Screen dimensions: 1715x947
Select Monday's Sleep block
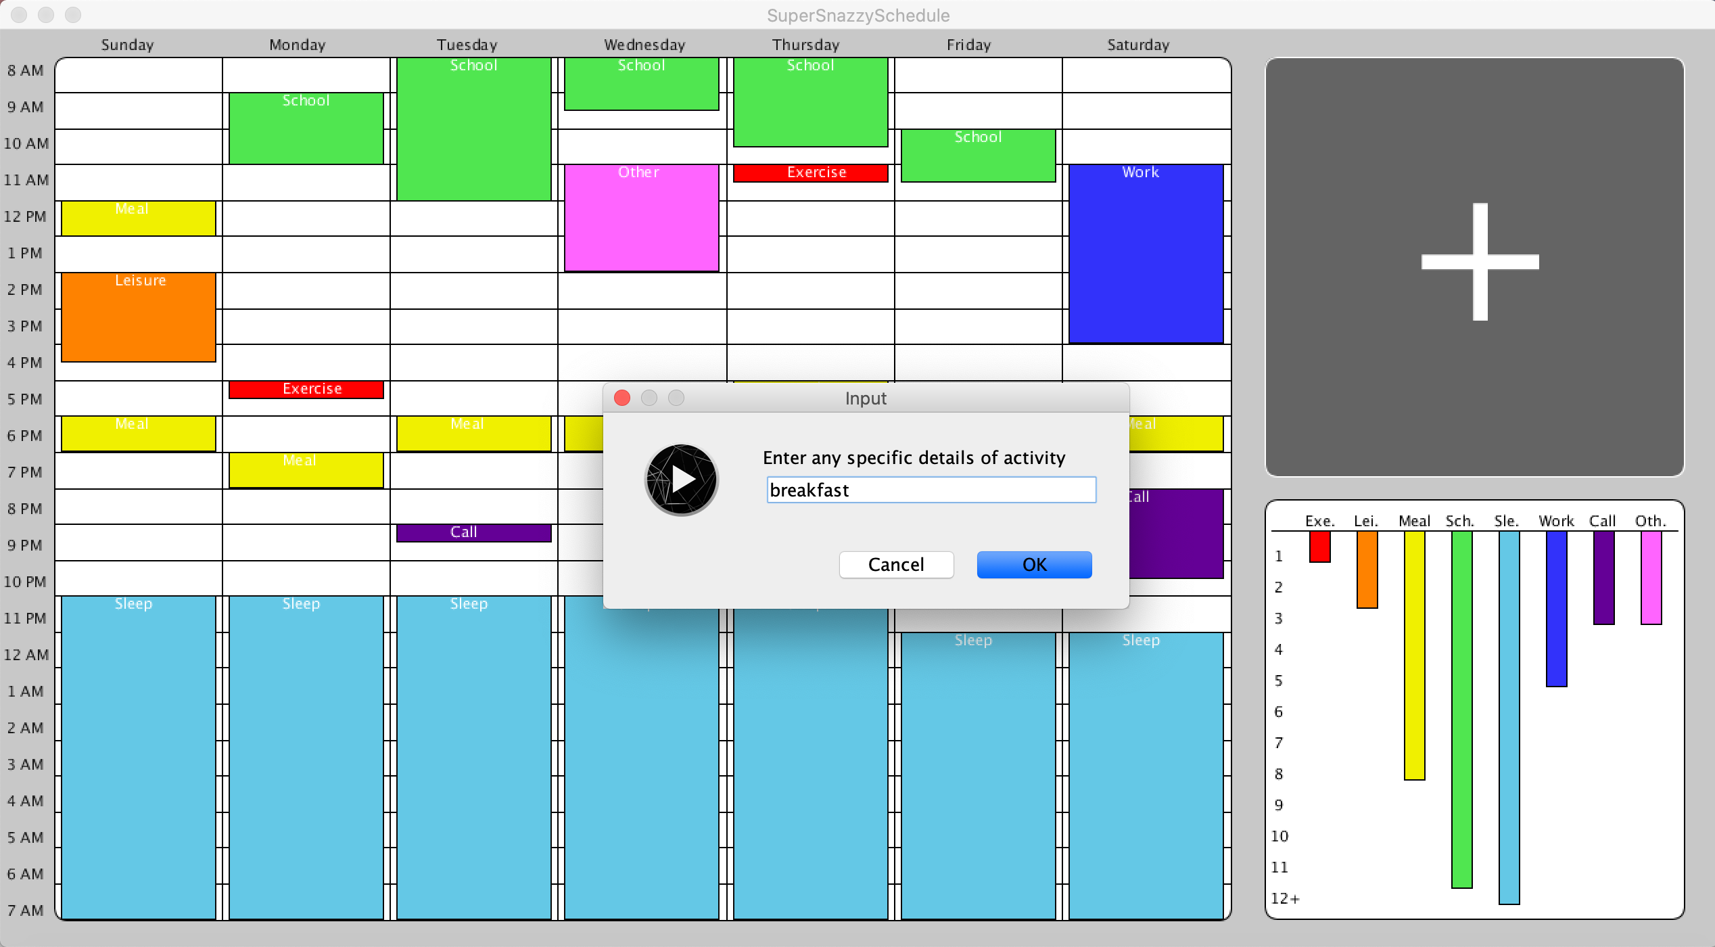306,758
